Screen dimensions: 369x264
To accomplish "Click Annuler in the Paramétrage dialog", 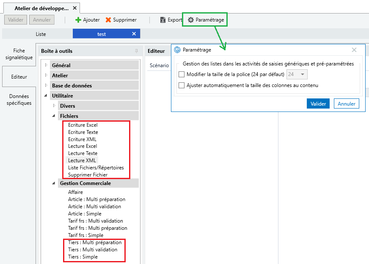I will click(347, 103).
